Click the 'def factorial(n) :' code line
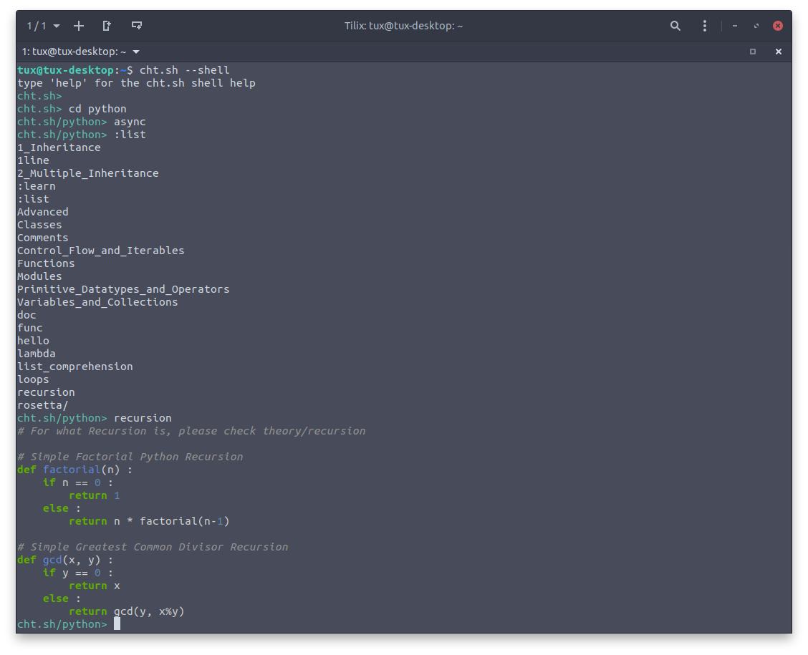The width and height of the screenshot is (808, 655). click(74, 470)
